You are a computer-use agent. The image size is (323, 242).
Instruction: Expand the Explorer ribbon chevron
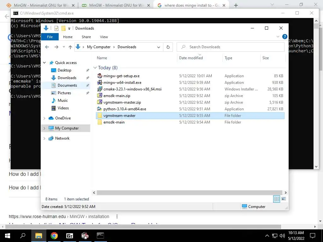[278, 37]
